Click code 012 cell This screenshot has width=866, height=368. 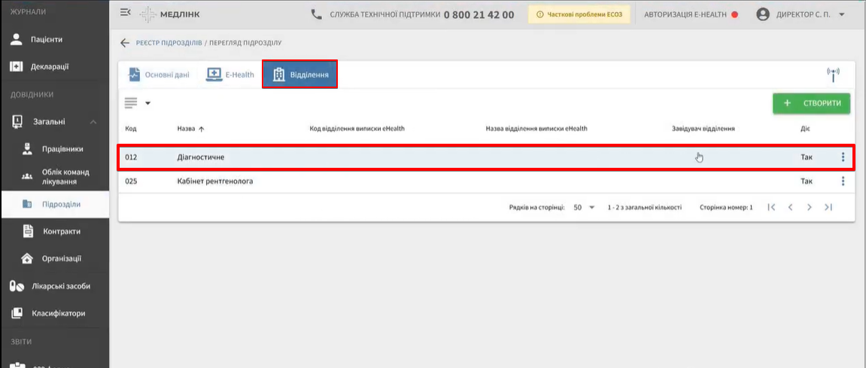(131, 157)
